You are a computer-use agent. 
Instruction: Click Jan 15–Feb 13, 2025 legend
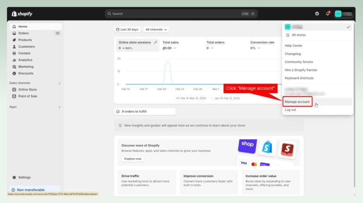pyautogui.click(x=225, y=98)
